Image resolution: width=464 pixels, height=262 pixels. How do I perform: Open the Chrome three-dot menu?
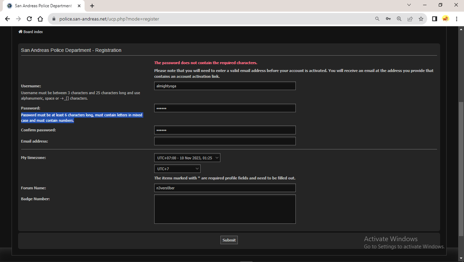pos(456,19)
